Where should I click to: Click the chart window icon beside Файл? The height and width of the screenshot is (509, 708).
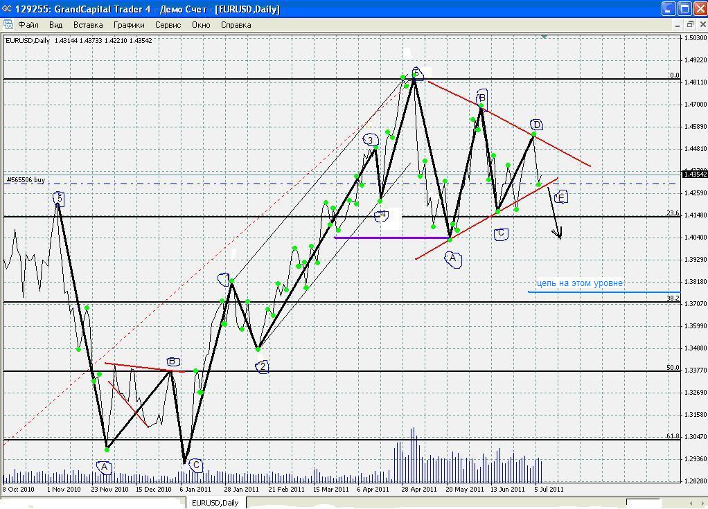click(8, 25)
